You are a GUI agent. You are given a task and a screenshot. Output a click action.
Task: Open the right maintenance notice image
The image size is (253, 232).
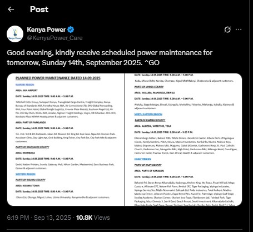coord(183,140)
